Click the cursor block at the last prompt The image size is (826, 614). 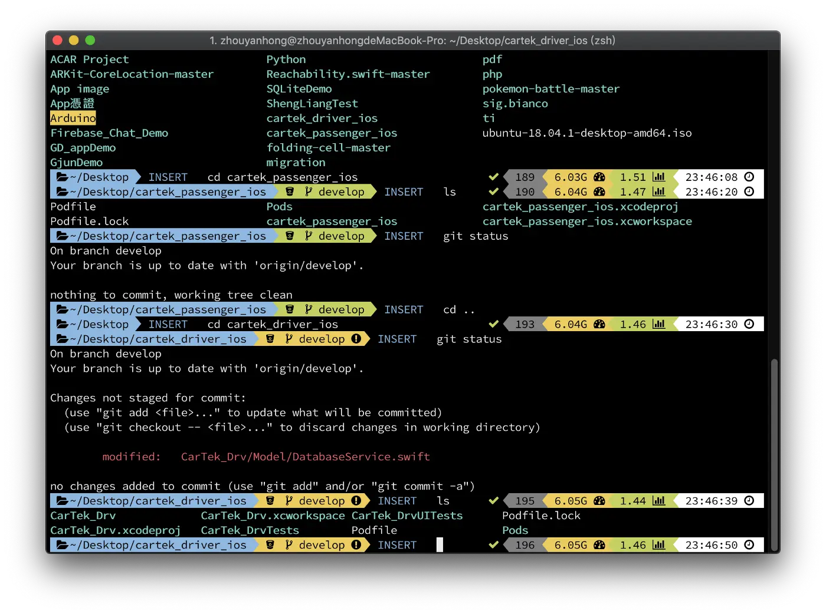coord(440,544)
